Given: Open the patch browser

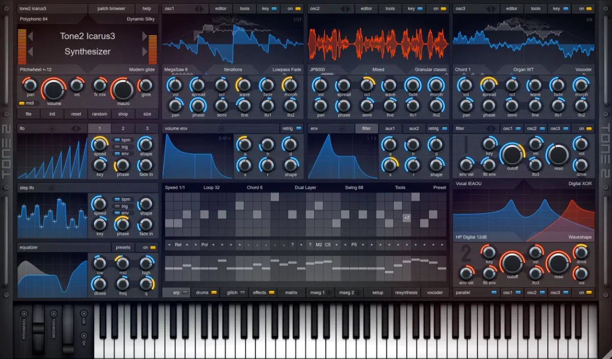Looking at the screenshot, I should (x=111, y=8).
